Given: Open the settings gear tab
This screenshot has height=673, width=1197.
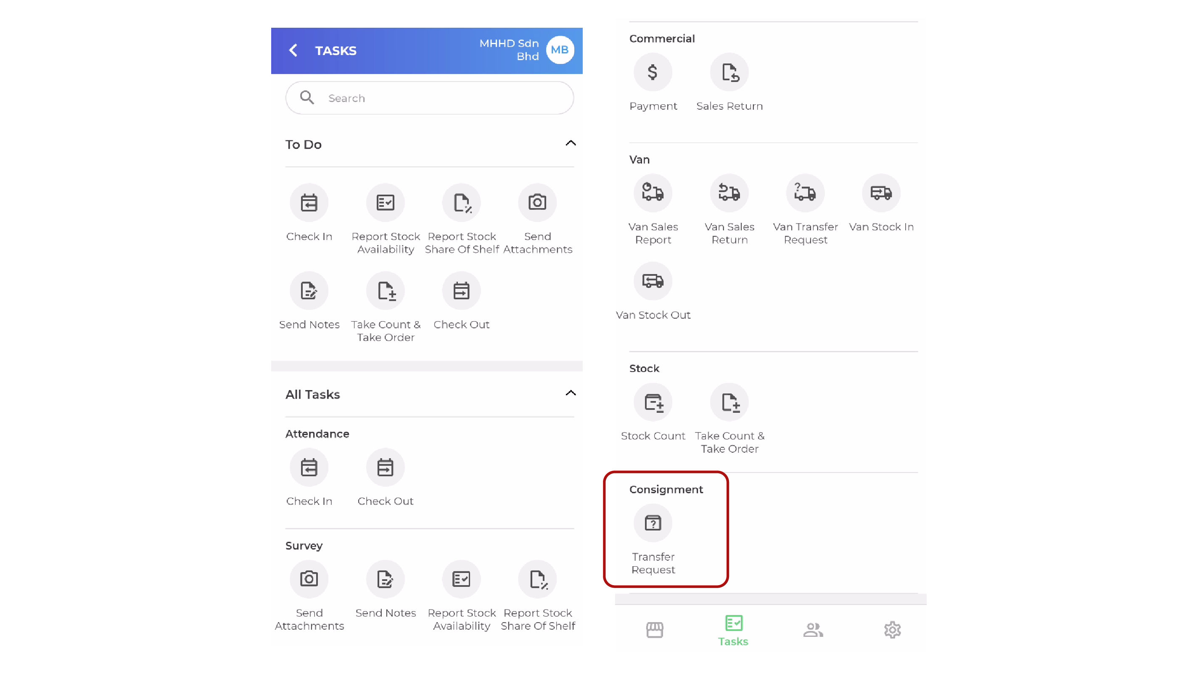Looking at the screenshot, I should (892, 630).
